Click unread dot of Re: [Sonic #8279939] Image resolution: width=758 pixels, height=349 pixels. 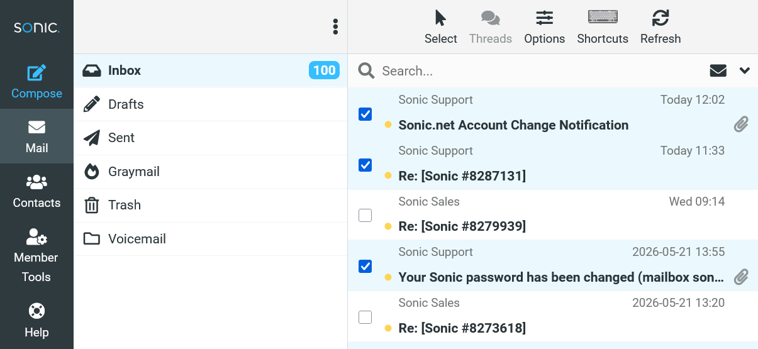point(388,226)
